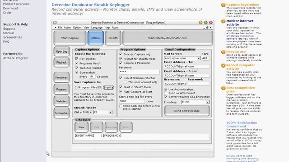Click the email Password field
Viewport: 289px width, 162px height.
pos(199,84)
